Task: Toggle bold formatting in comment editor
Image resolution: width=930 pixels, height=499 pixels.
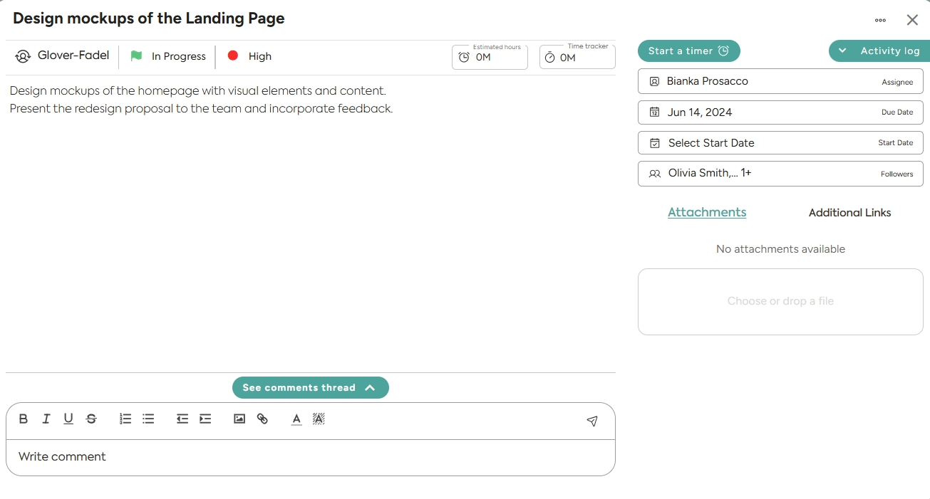Action: coord(24,419)
